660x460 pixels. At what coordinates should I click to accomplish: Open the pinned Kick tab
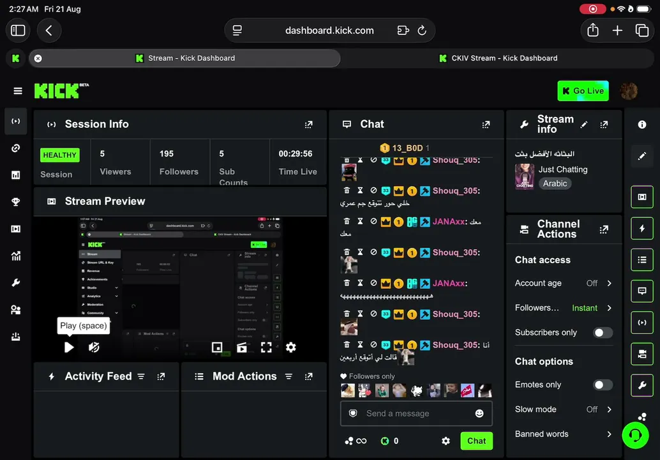tap(15, 58)
